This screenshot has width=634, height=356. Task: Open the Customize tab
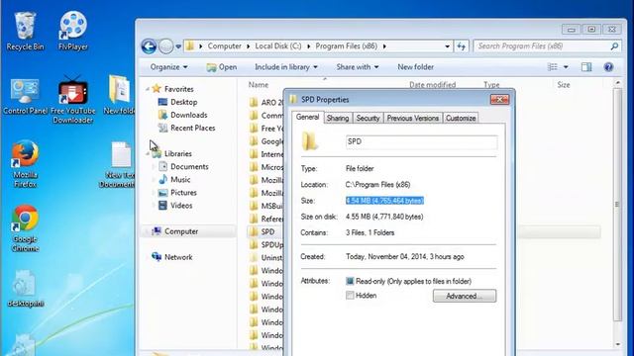click(461, 119)
